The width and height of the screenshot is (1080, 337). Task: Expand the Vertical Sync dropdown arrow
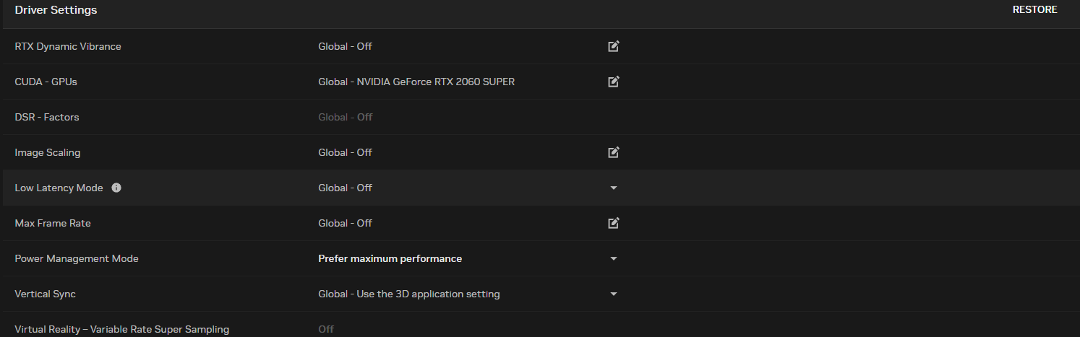coord(614,294)
